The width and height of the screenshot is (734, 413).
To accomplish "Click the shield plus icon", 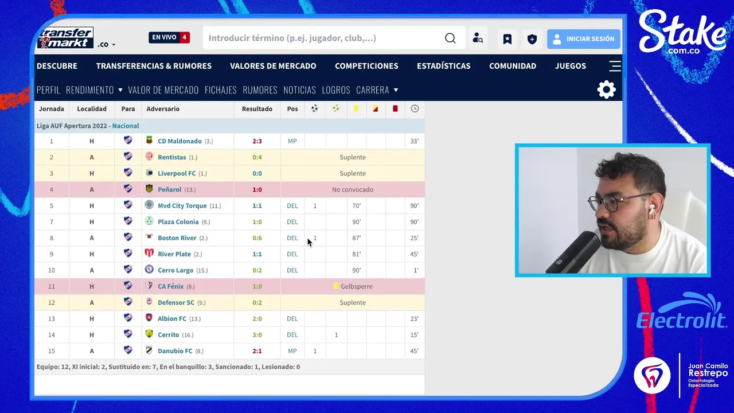I will (532, 39).
